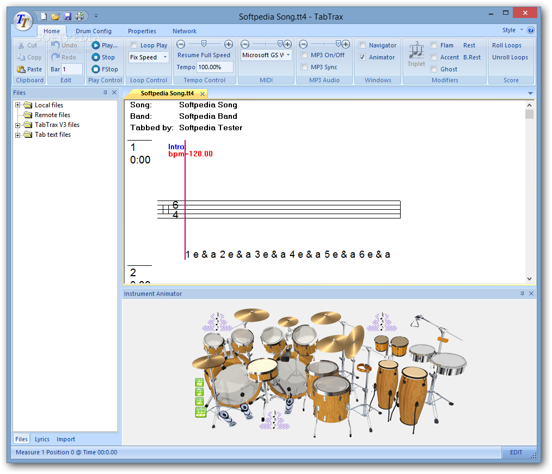Viewport: 552px width, 474px height.
Task: Open the Properties ribbon tab
Action: point(142,31)
